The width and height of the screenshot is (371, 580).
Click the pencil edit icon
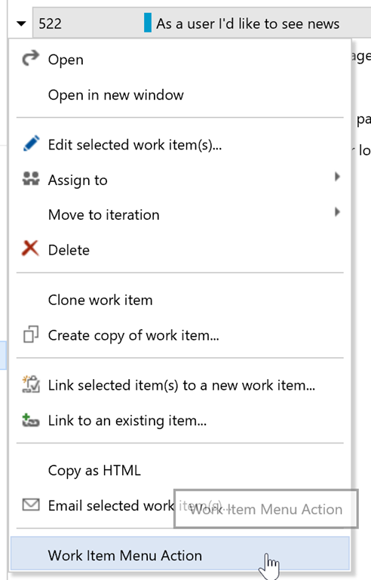pyautogui.click(x=31, y=143)
